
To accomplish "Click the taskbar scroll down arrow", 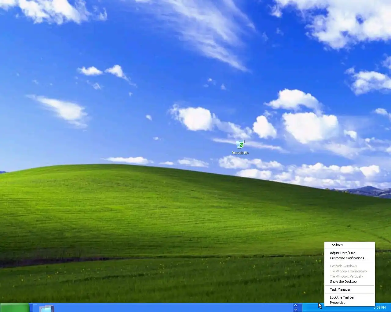I will 295,310.
